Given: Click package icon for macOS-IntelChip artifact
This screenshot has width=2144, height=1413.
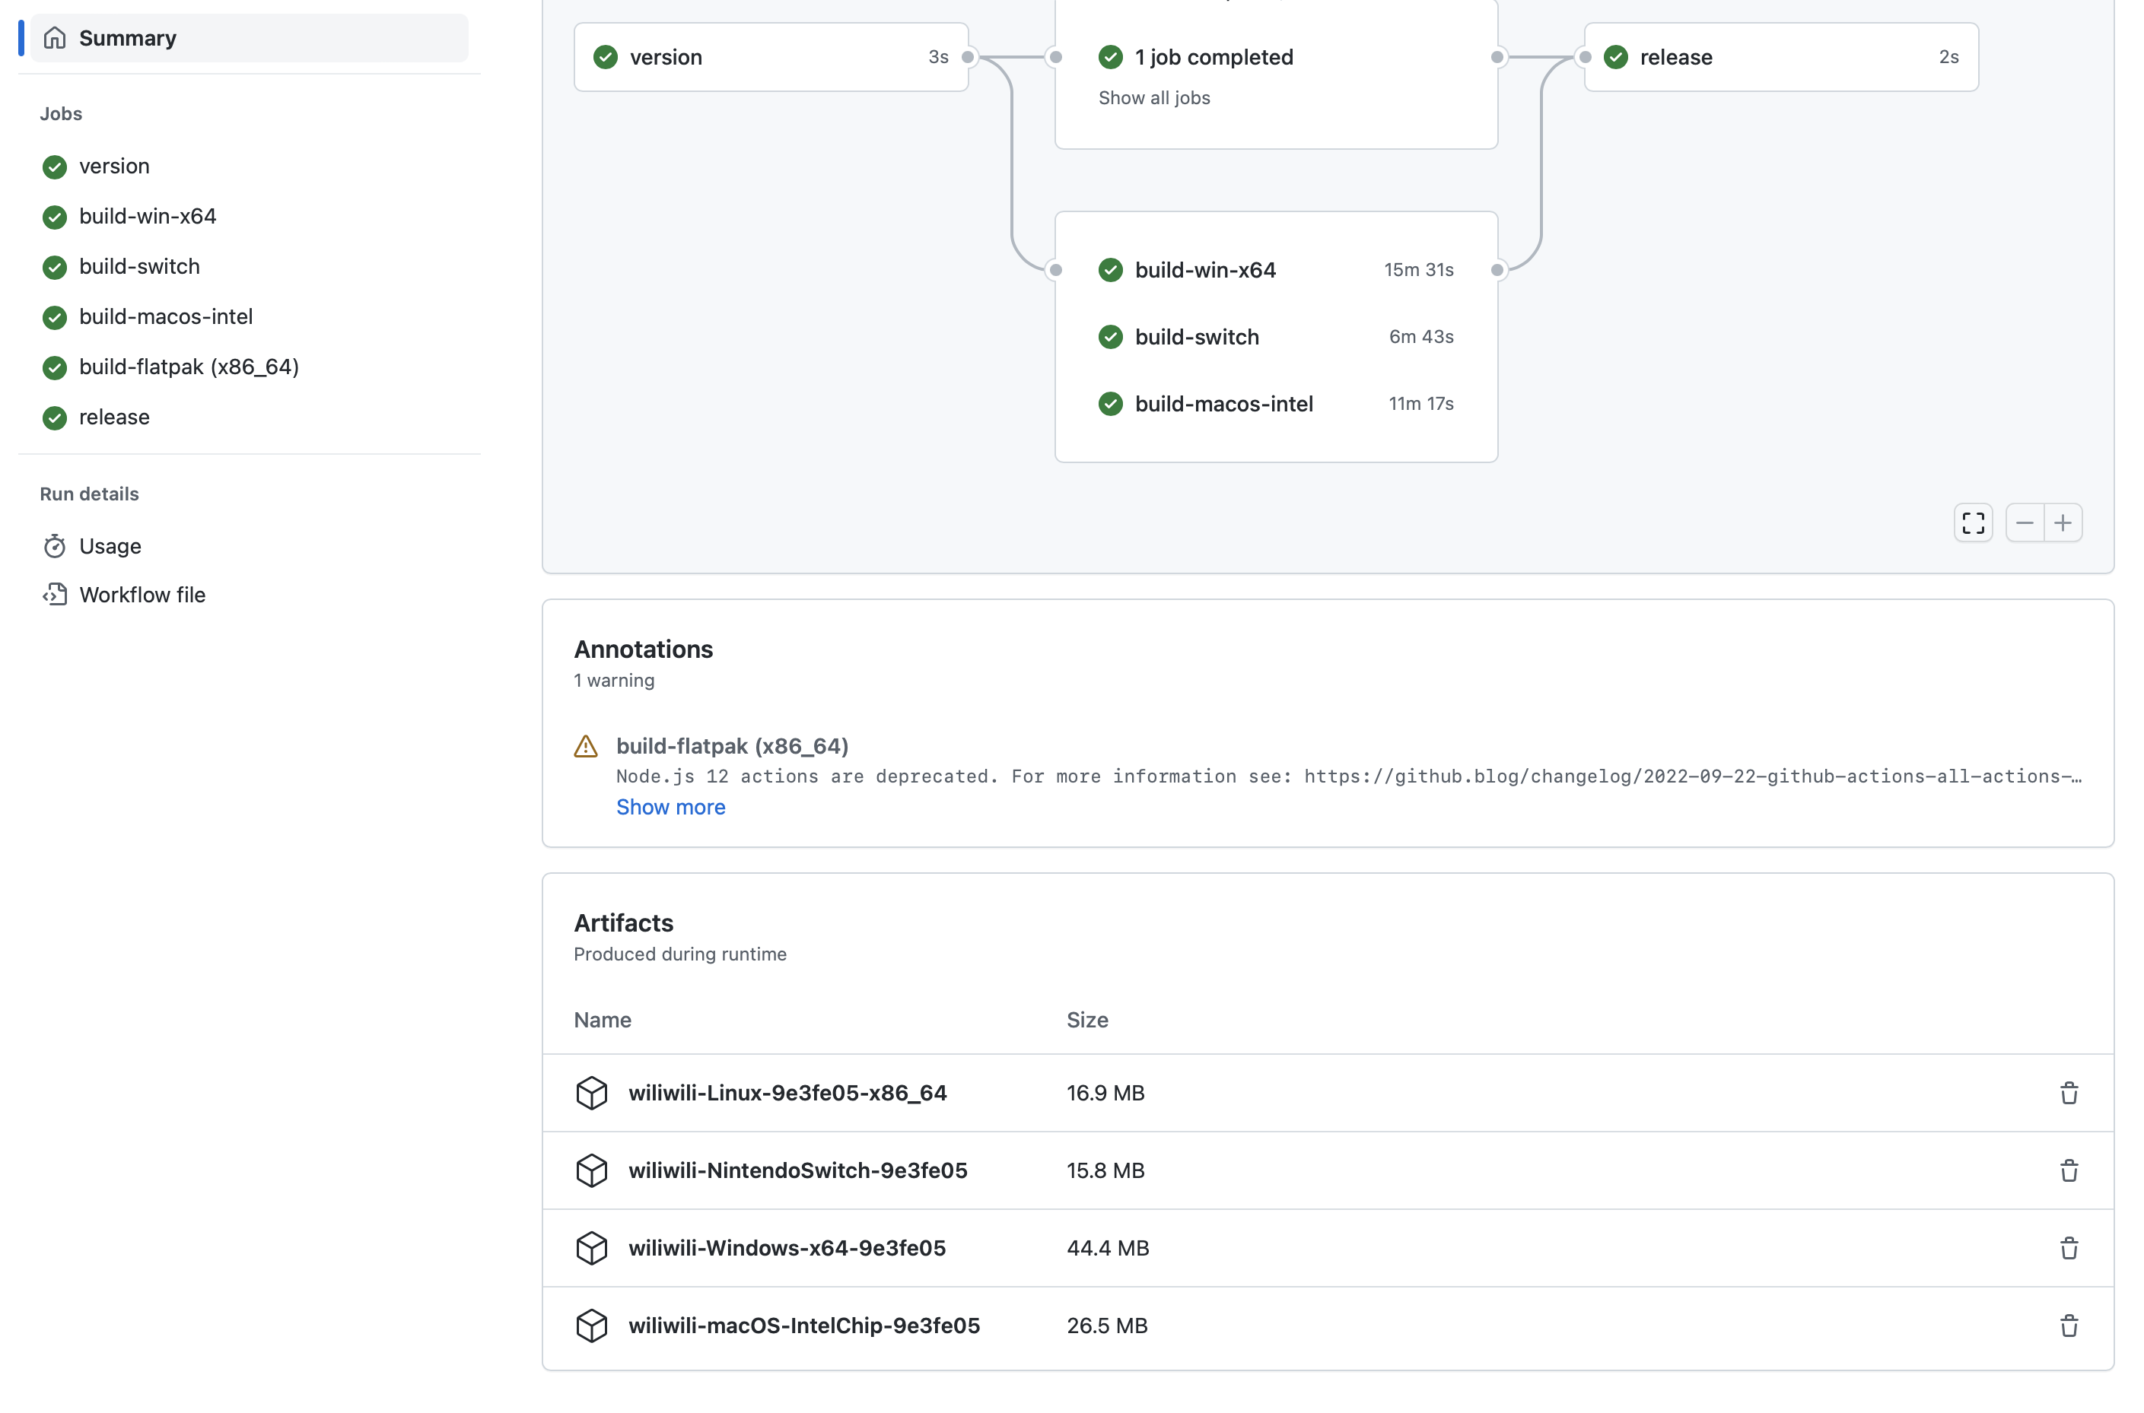Looking at the screenshot, I should [x=593, y=1326].
